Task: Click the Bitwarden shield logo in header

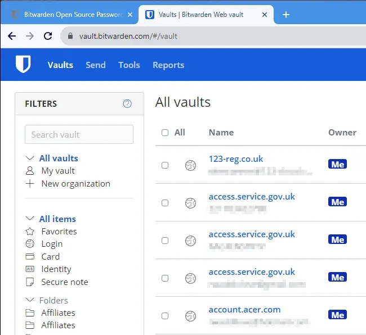Action: (x=23, y=64)
